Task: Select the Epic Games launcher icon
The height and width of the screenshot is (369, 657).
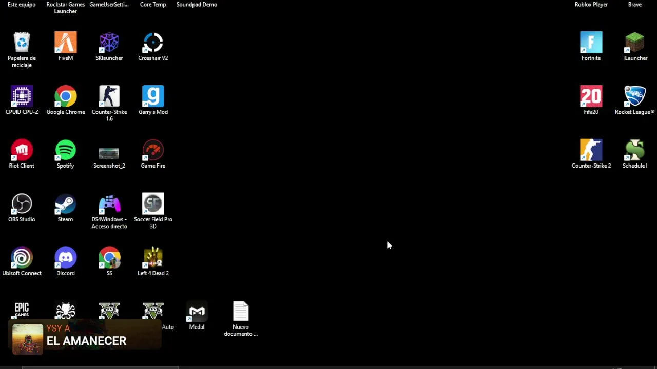Action: coord(22,310)
